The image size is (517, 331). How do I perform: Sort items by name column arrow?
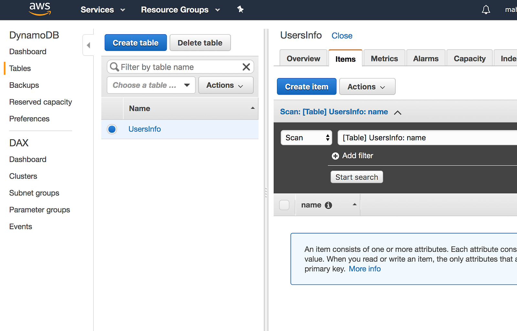pyautogui.click(x=354, y=204)
